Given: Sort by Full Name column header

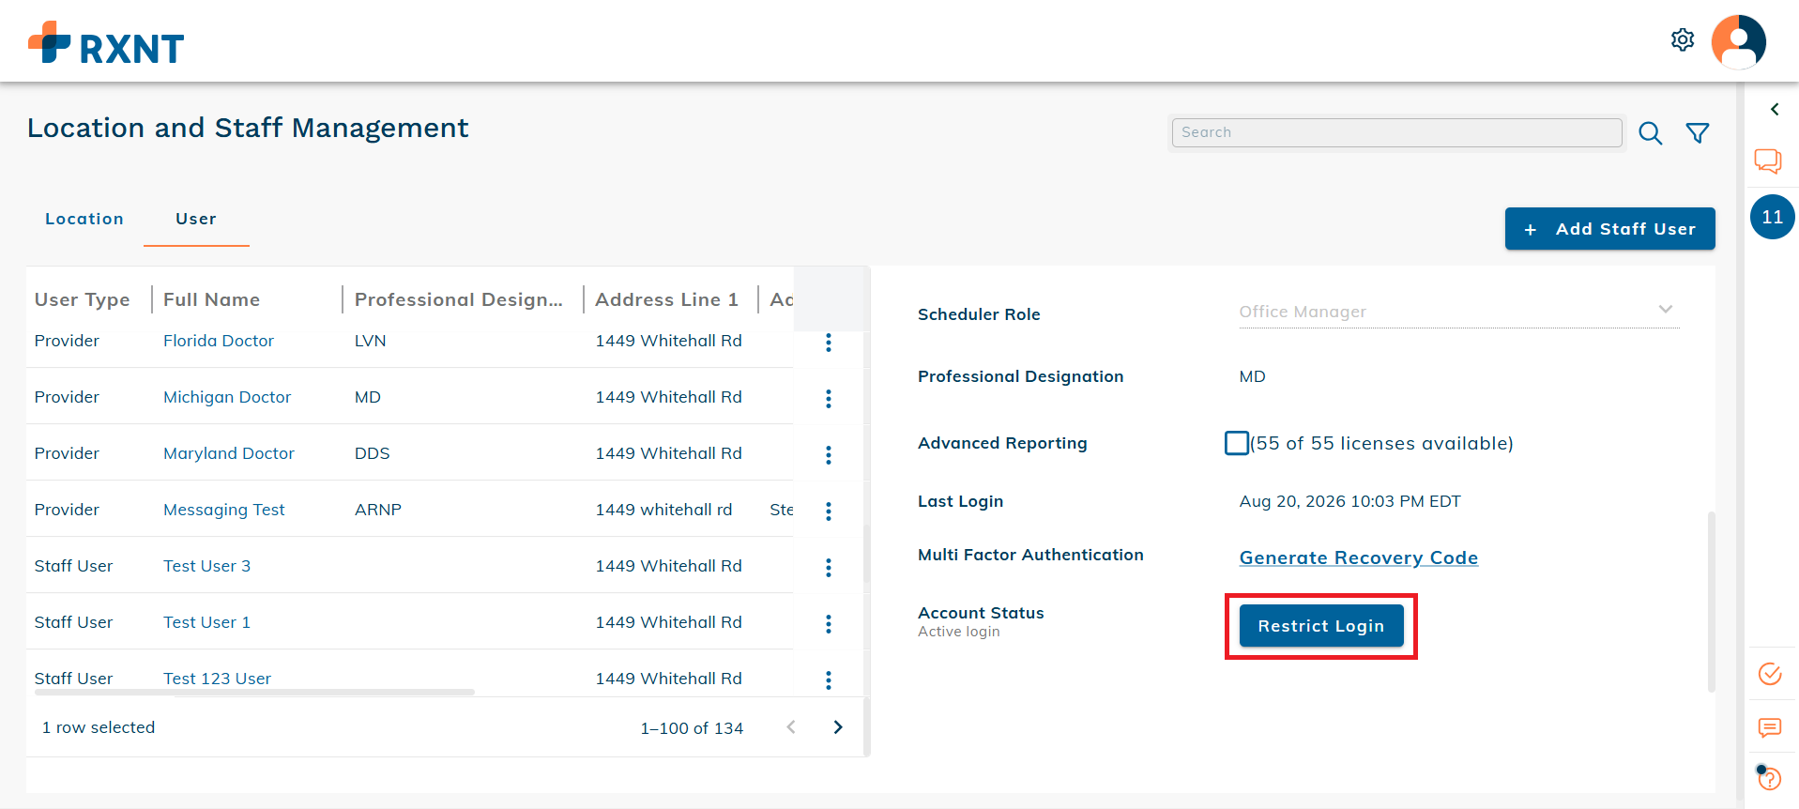Looking at the screenshot, I should 212,299.
